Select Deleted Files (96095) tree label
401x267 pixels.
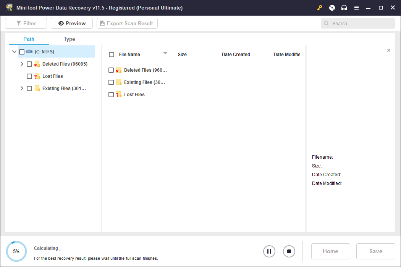[65, 64]
